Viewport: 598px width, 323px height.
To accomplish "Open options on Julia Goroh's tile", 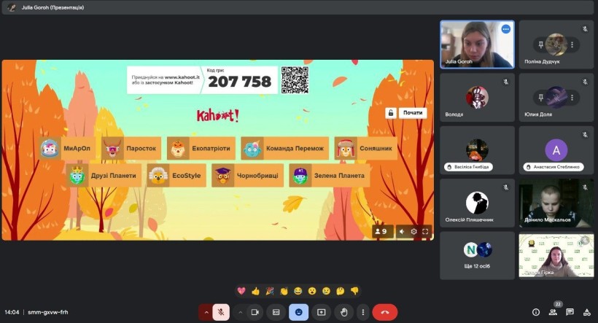I will click(505, 29).
